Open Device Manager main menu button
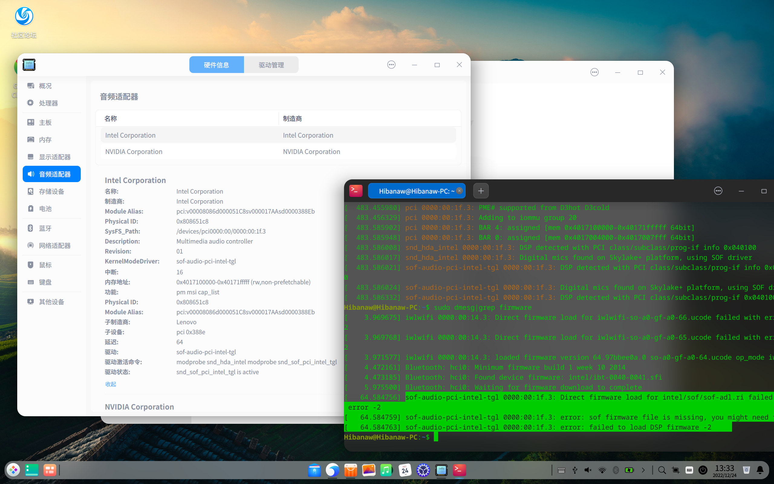Image resolution: width=774 pixels, height=484 pixels. pyautogui.click(x=391, y=65)
